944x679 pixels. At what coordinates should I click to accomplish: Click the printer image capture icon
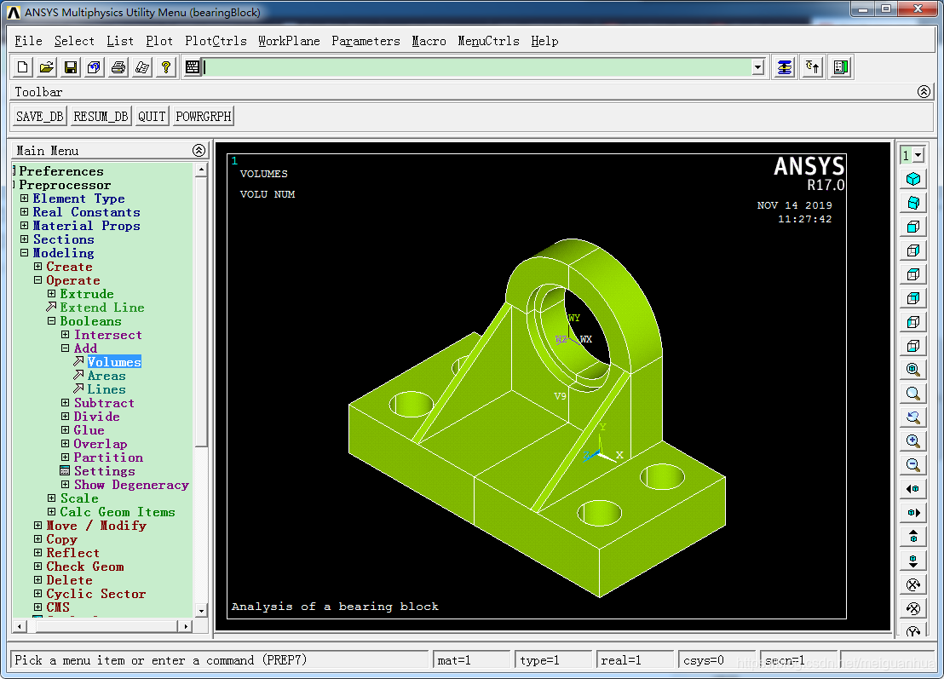(118, 67)
